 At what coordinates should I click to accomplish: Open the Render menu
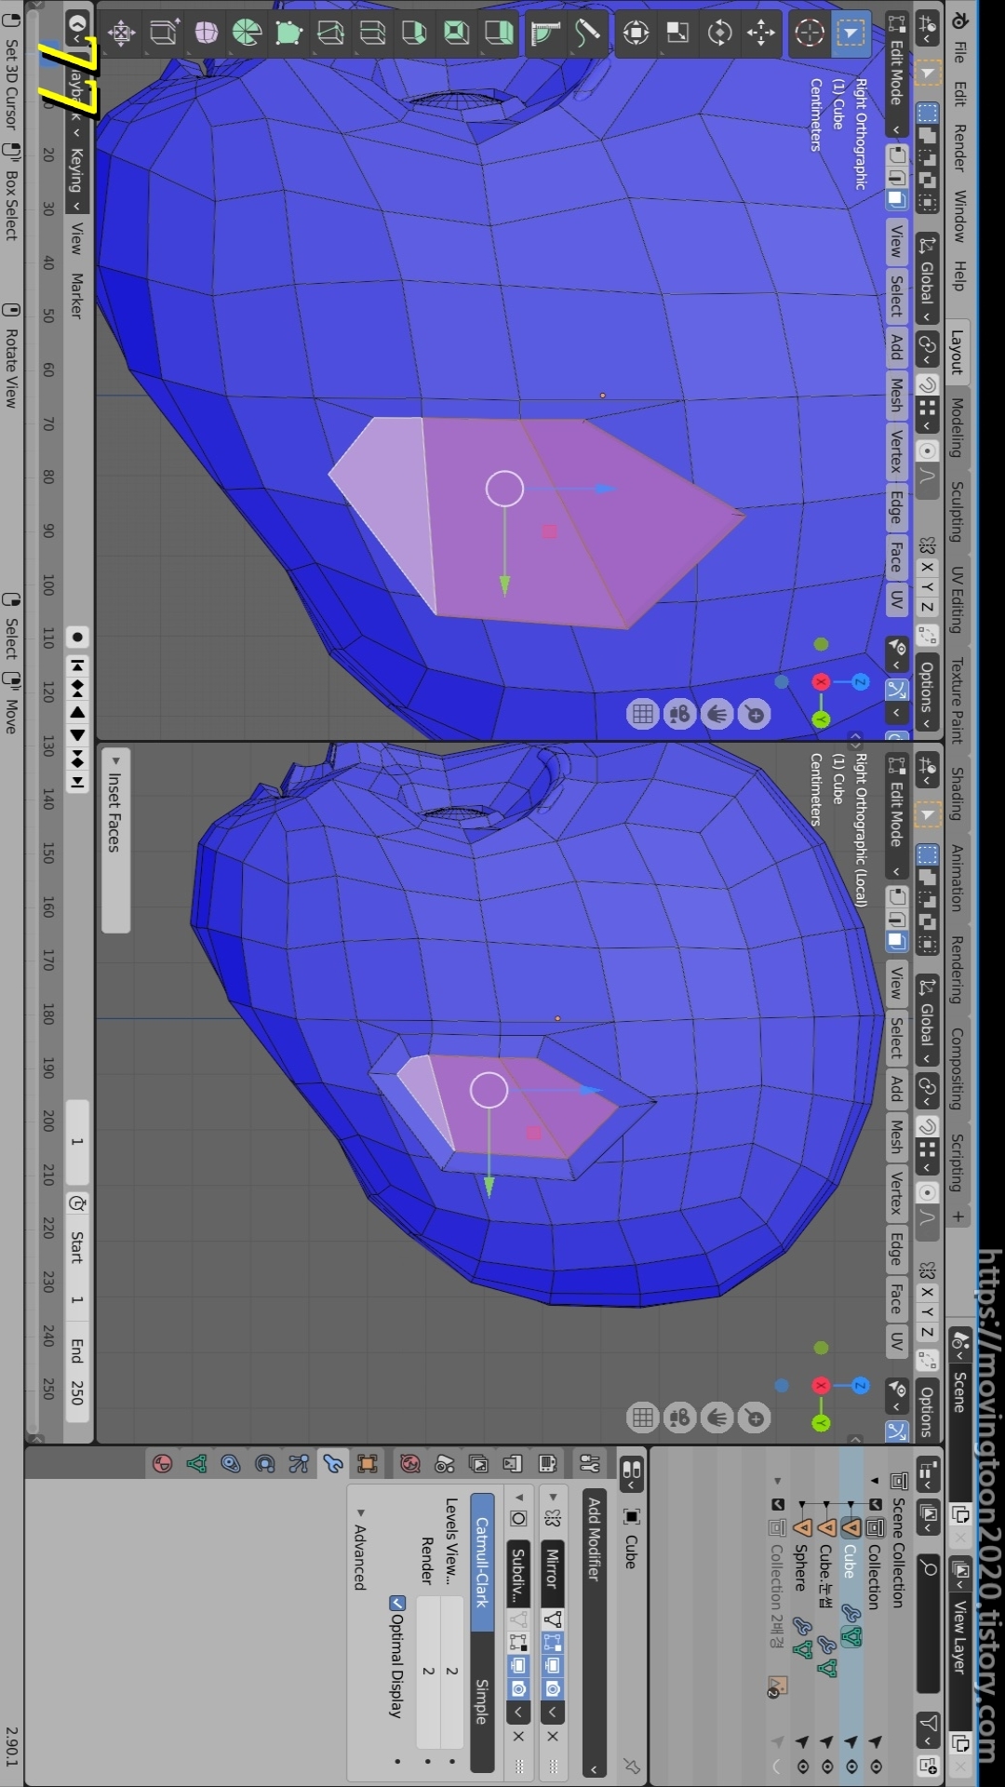click(x=958, y=148)
